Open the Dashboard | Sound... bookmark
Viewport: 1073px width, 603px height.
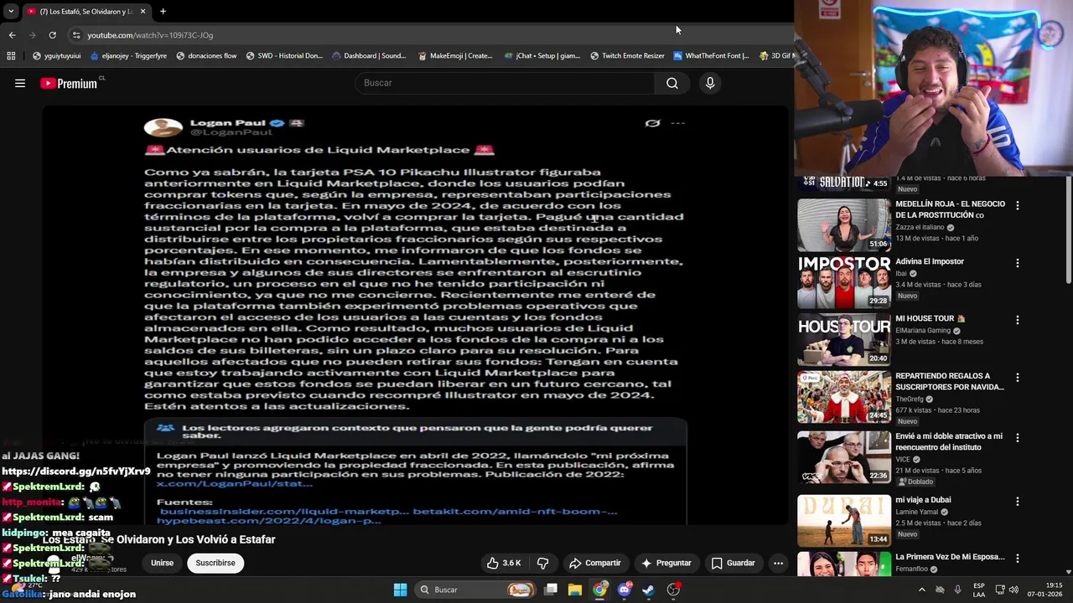click(x=369, y=56)
